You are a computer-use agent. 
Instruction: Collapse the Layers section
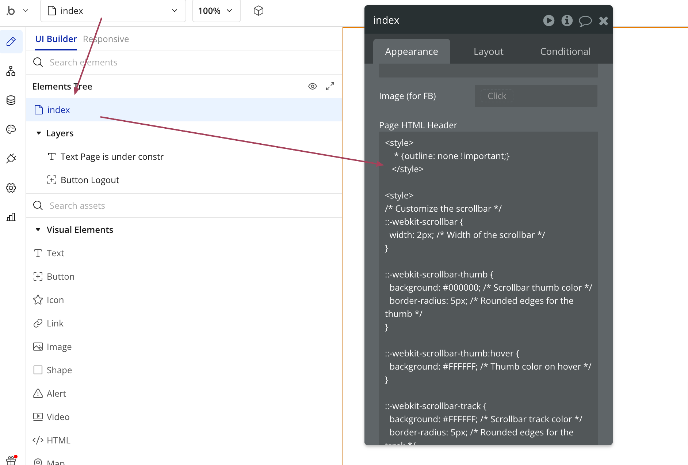click(39, 133)
